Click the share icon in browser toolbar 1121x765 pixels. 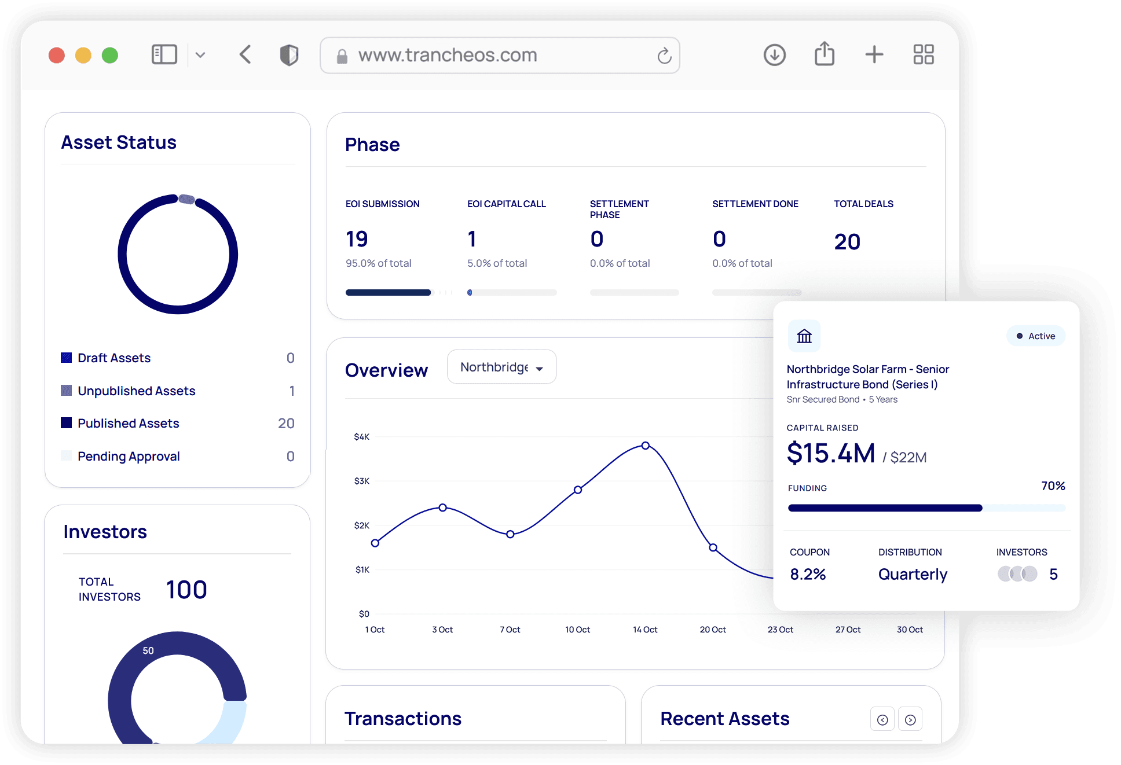(824, 54)
